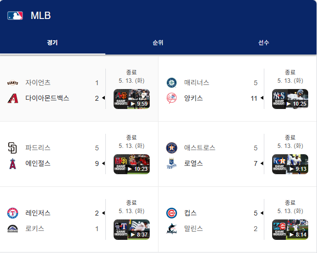Click the Padres team logo
The width and height of the screenshot is (317, 253).
tap(13, 148)
